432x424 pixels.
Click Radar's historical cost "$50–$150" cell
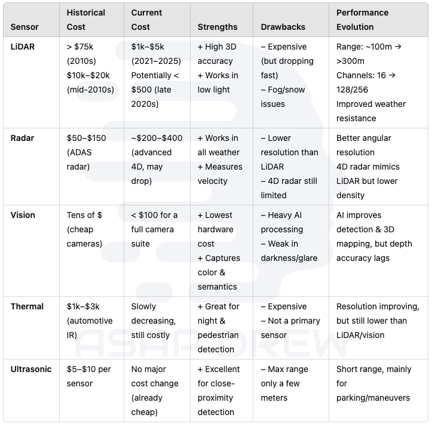[86, 152]
